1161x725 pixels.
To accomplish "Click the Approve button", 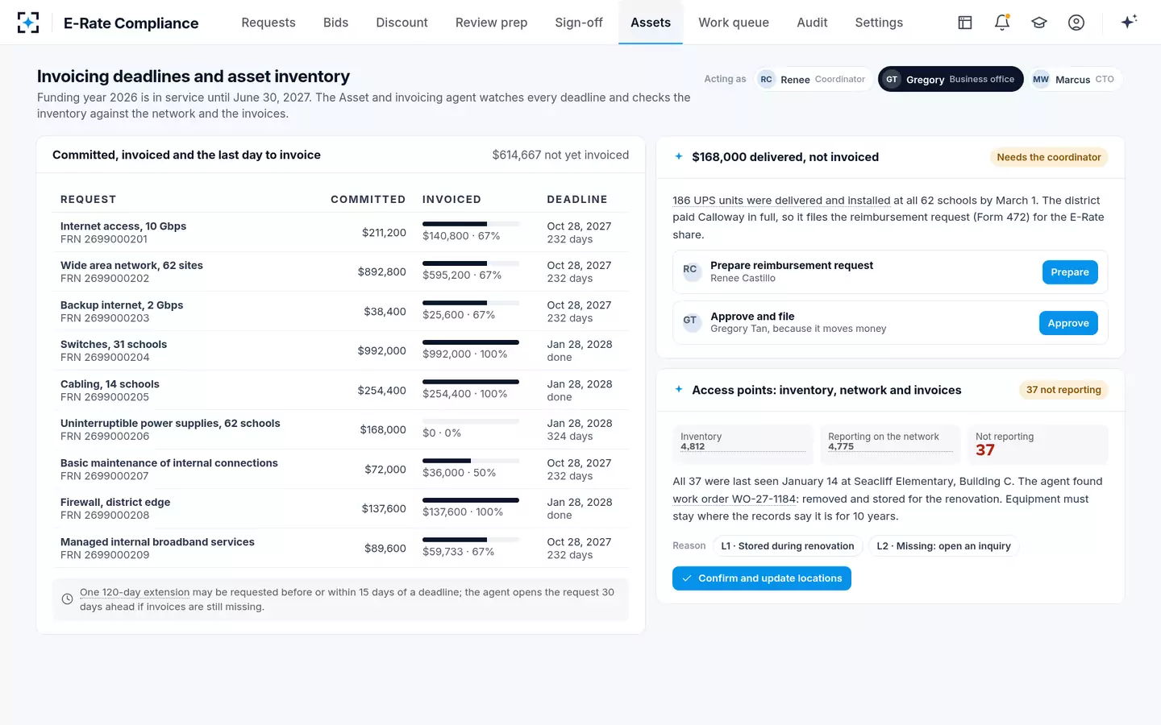I will coord(1068,323).
